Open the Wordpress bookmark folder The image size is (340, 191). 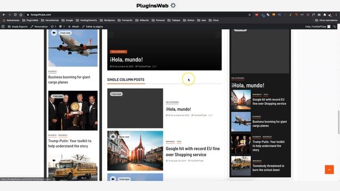point(107,20)
